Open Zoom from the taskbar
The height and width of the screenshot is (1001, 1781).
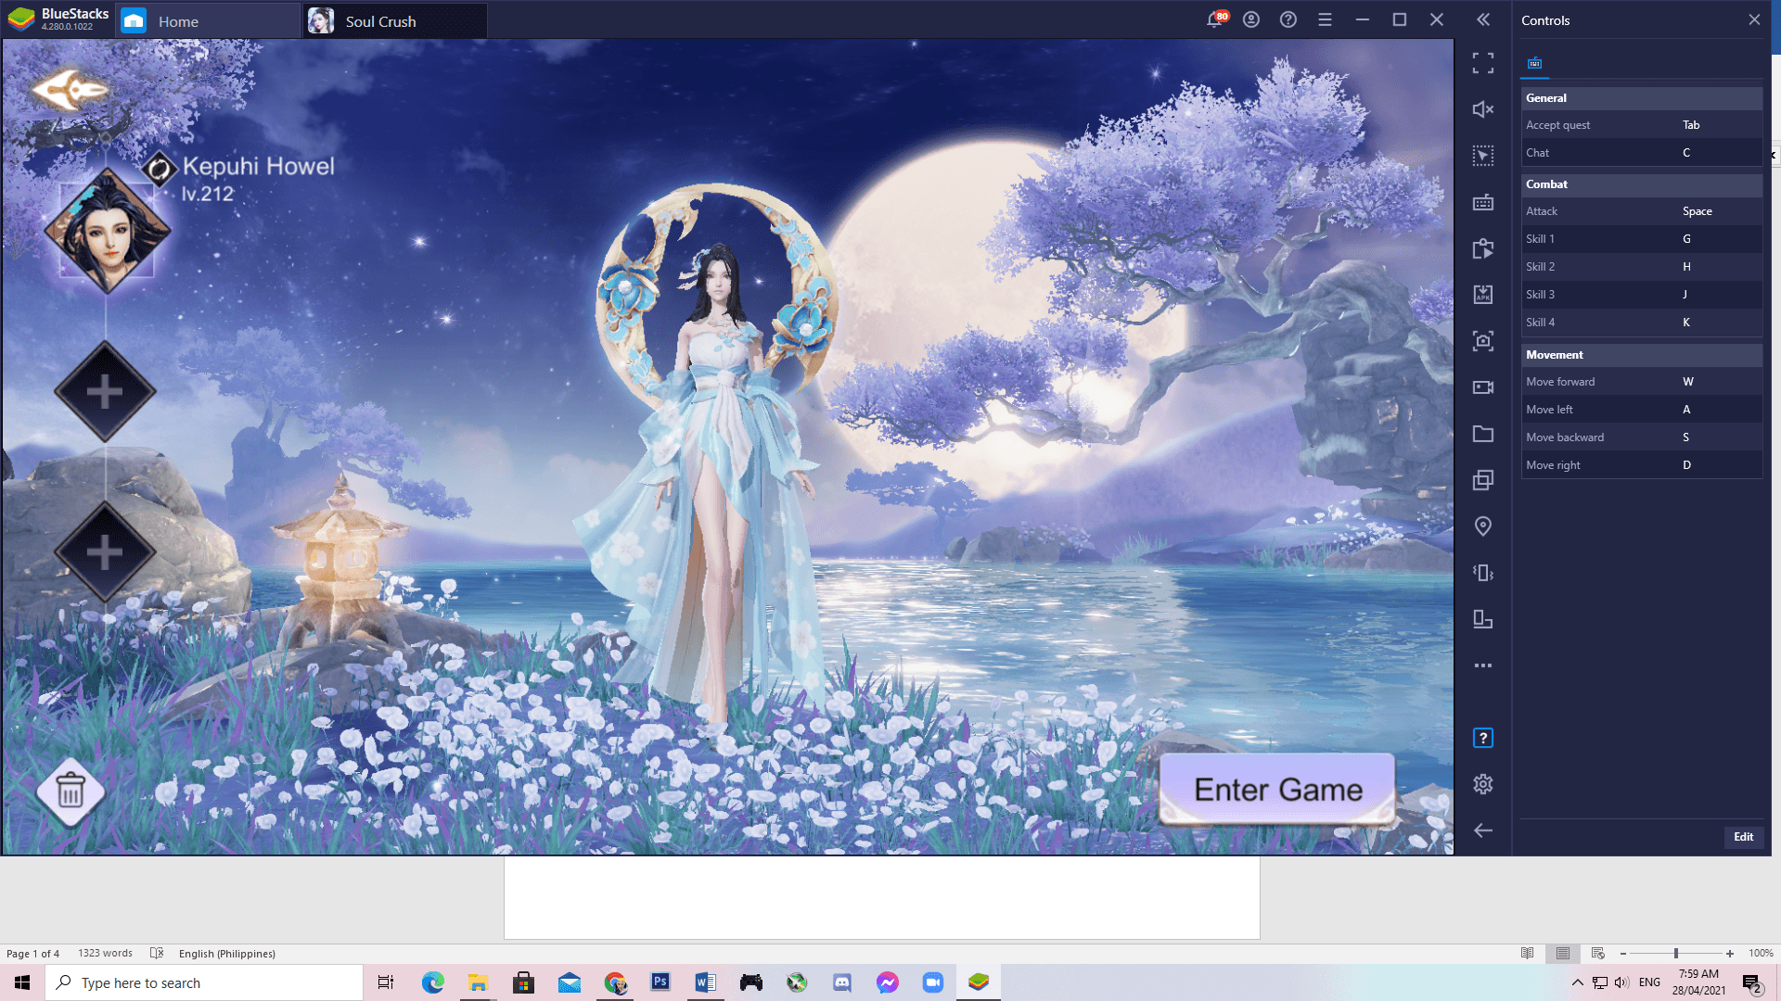(933, 982)
